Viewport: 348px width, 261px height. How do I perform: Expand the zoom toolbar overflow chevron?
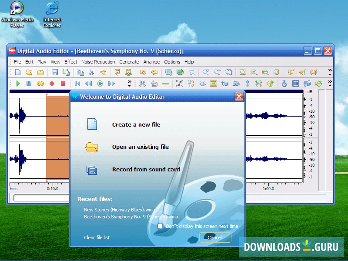point(330,72)
